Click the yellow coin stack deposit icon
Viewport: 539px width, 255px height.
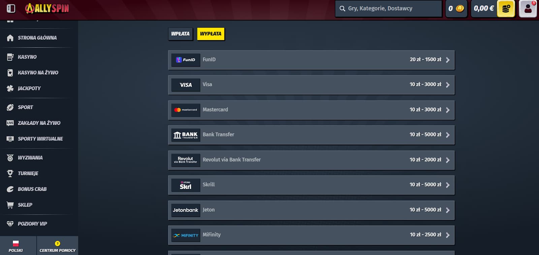click(506, 9)
